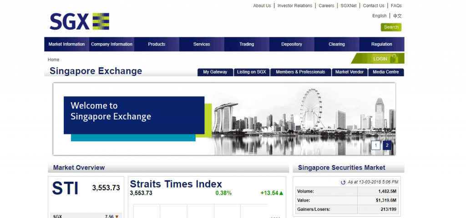Open the Depository menu
This screenshot has width=466, height=218.
point(292,44)
